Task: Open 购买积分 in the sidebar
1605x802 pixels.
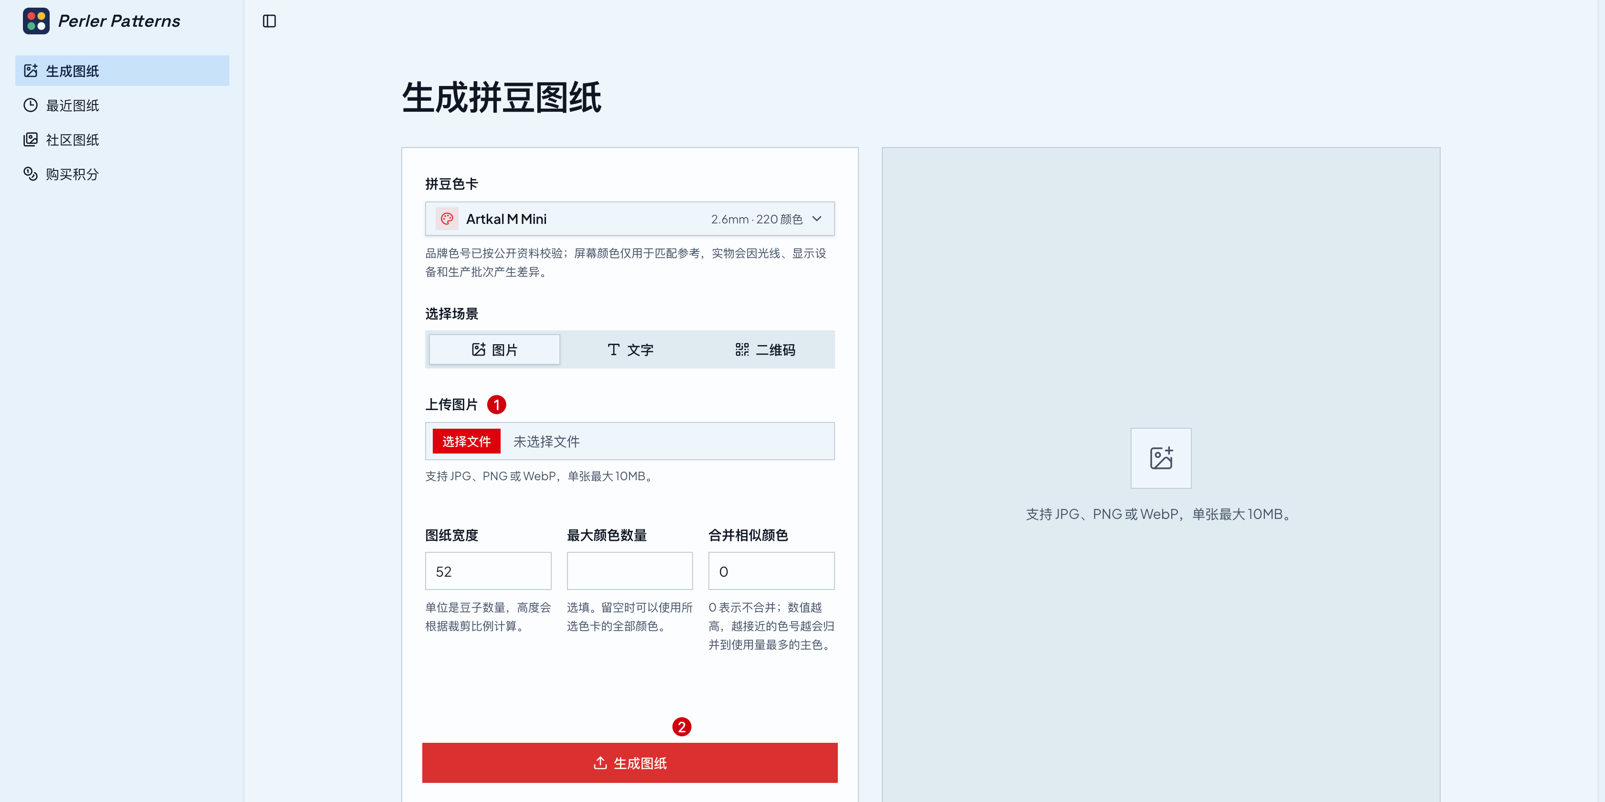Action: (x=122, y=174)
